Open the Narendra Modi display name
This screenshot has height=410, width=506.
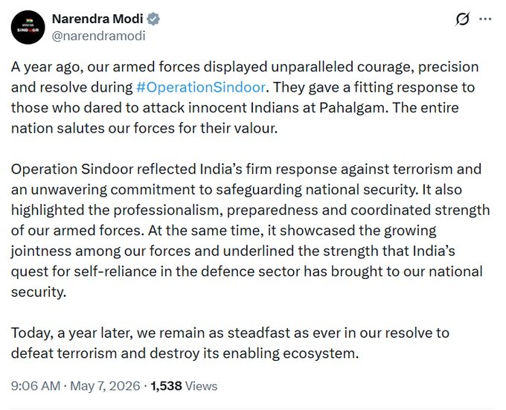[97, 19]
